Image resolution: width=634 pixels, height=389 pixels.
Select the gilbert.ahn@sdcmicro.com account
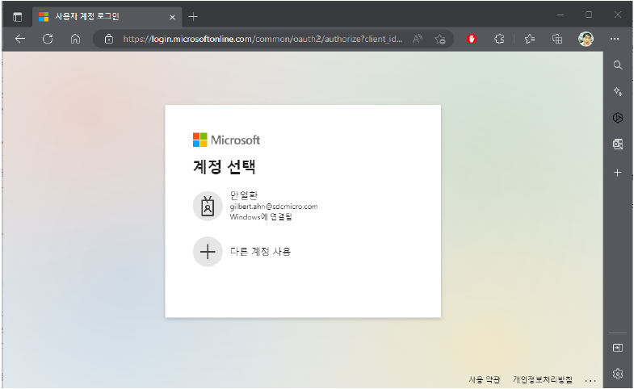(x=272, y=206)
